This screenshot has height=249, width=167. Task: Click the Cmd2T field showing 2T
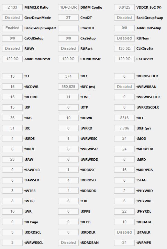pyautogui.click(x=68, y=18)
